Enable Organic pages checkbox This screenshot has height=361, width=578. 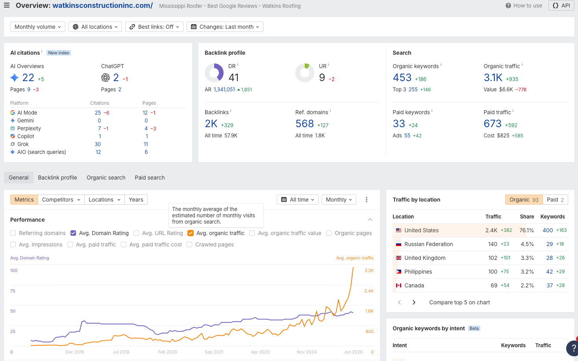click(329, 233)
